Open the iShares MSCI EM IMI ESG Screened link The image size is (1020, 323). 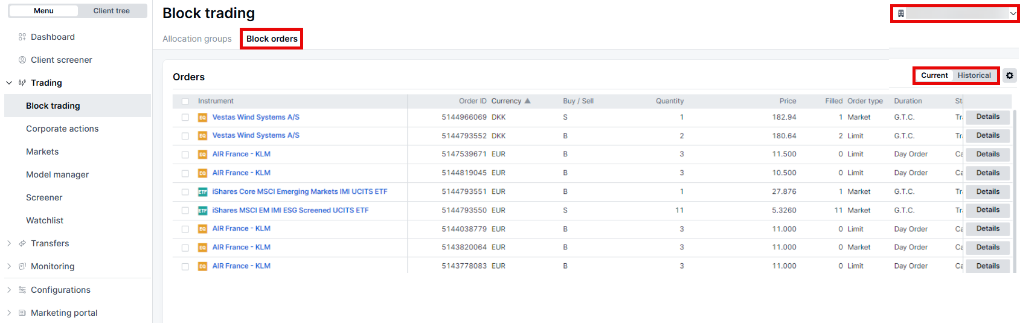click(x=290, y=210)
